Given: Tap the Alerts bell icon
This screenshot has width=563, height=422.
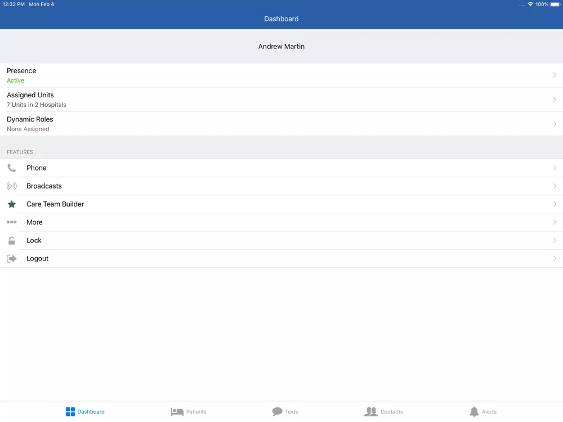Looking at the screenshot, I should point(474,412).
